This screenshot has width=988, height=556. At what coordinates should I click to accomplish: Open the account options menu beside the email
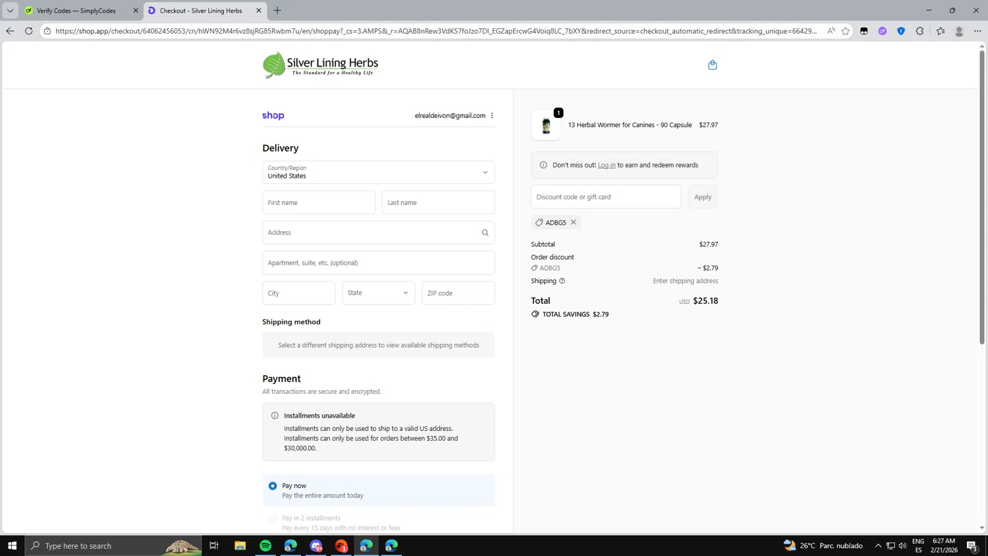click(492, 115)
